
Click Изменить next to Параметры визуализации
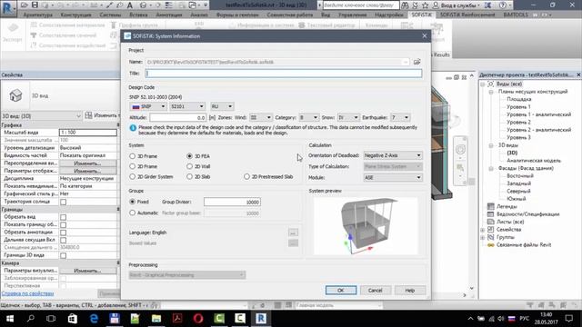[87, 271]
